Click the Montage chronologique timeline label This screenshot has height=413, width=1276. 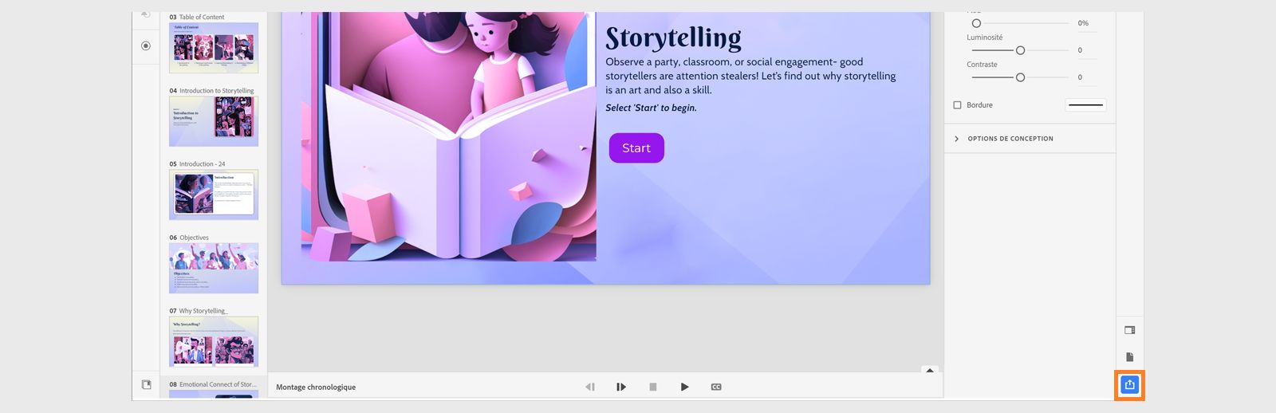[x=316, y=387]
